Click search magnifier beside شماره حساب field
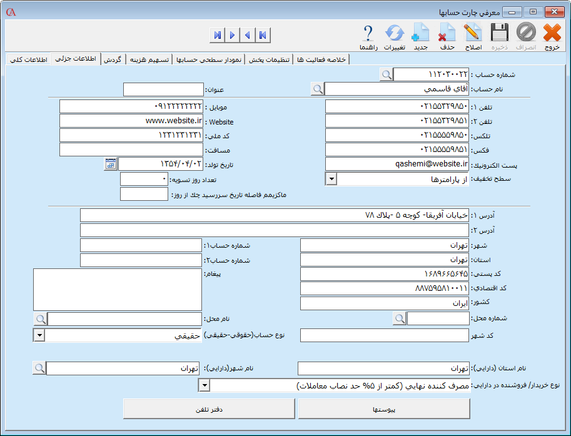 point(387,74)
